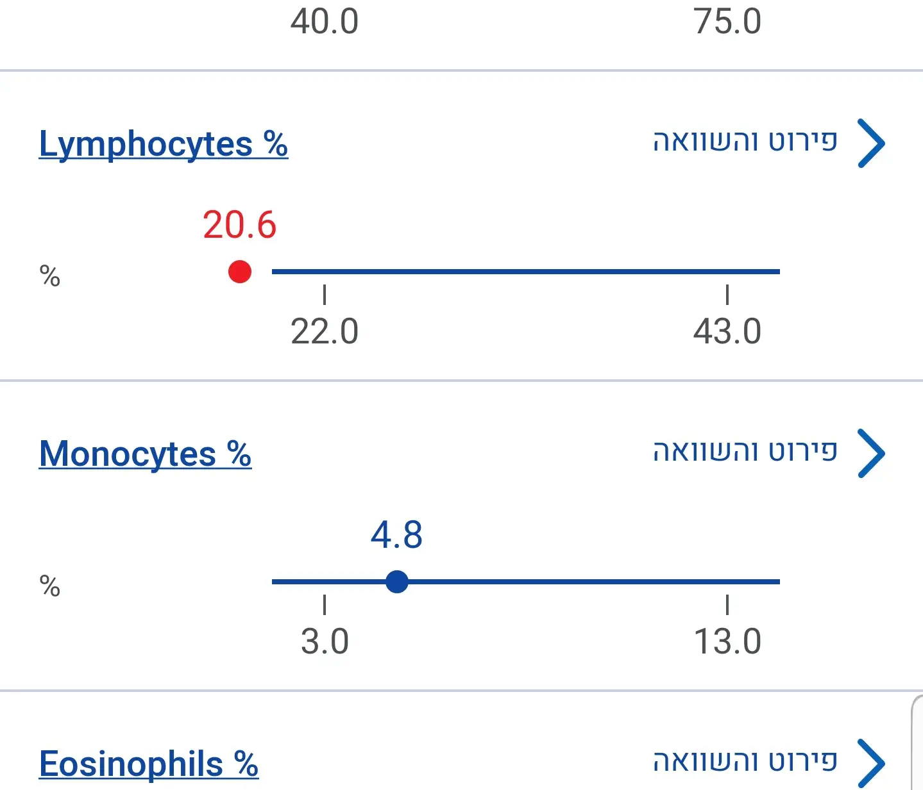Click 'פירוט והשוואה' for Monocytes
Image resolution: width=923 pixels, height=790 pixels.
pos(745,452)
